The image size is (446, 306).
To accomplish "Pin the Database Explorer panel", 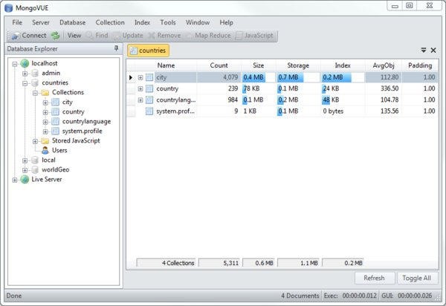I will 116,48.
